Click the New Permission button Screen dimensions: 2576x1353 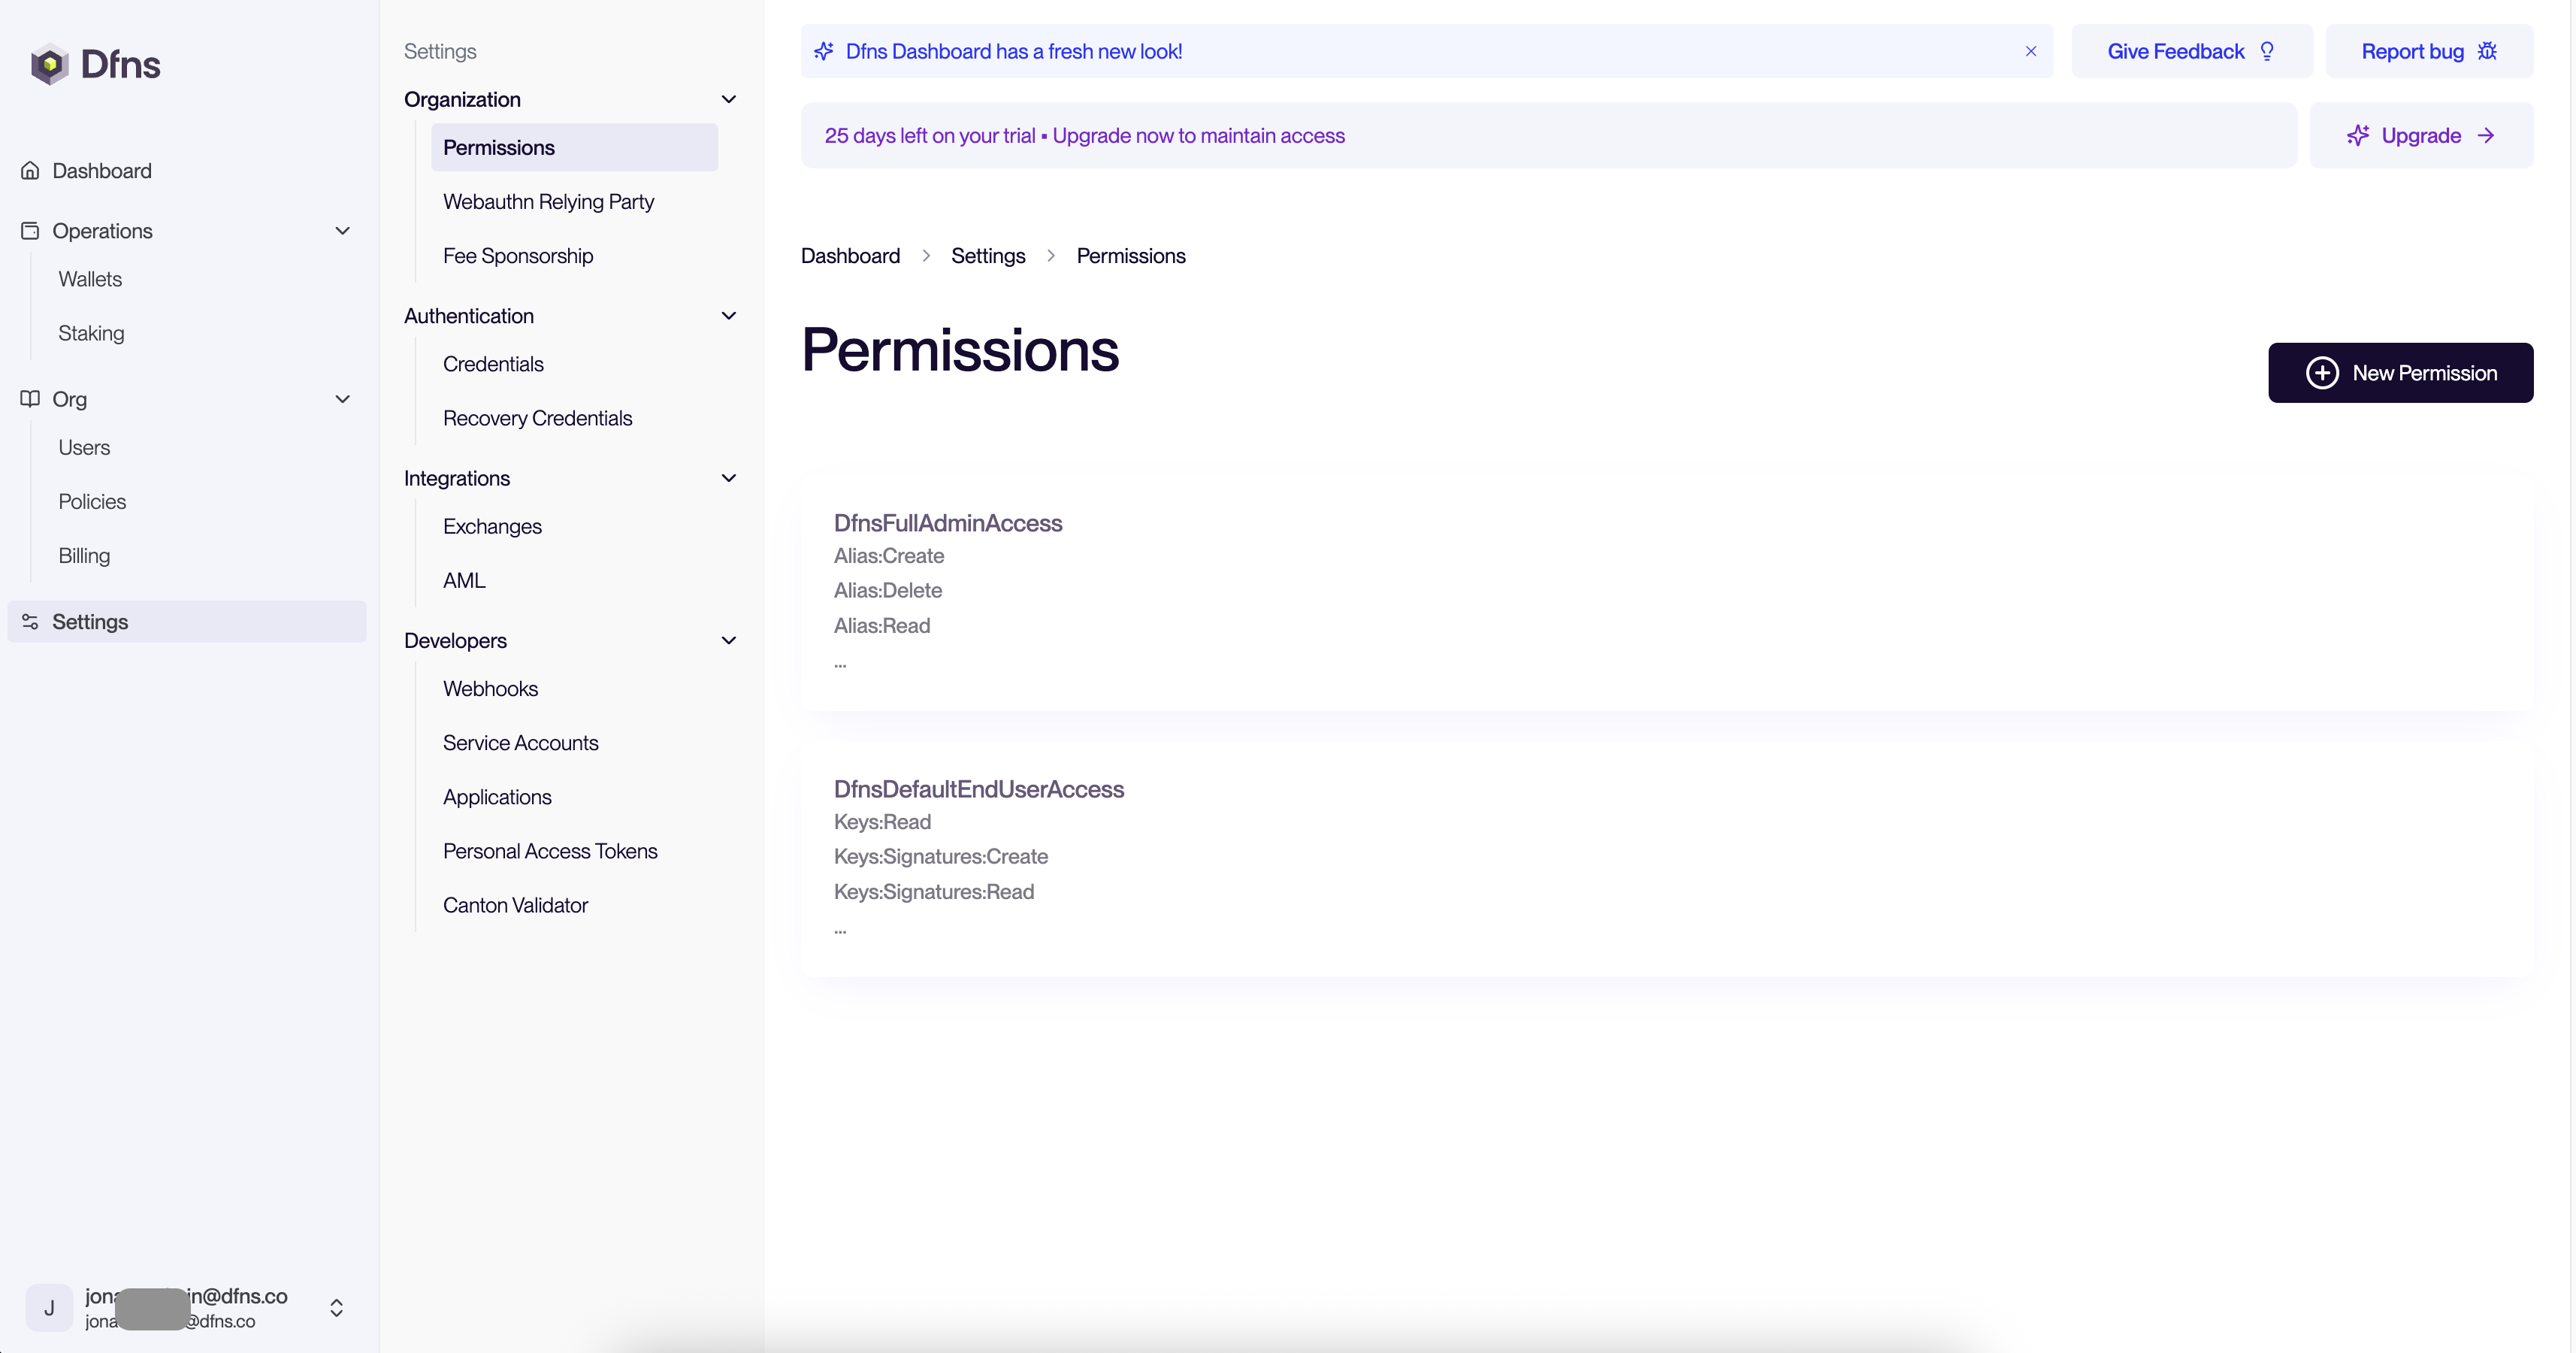[2400, 373]
